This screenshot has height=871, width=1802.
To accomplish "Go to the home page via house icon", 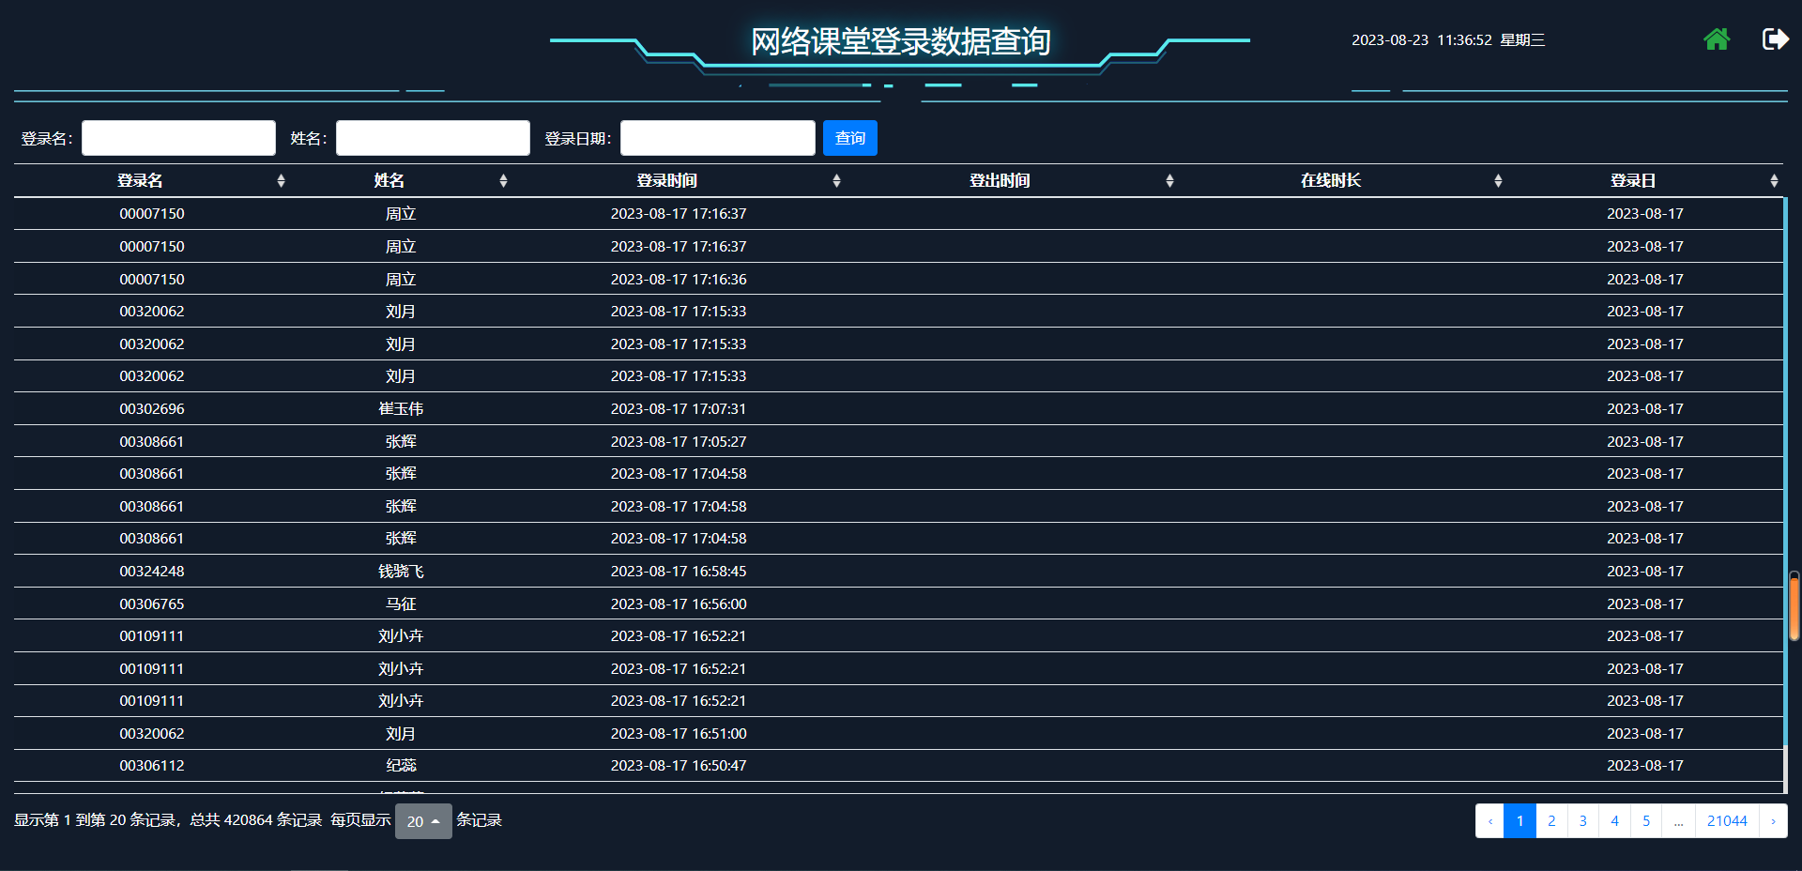I will click(1717, 39).
